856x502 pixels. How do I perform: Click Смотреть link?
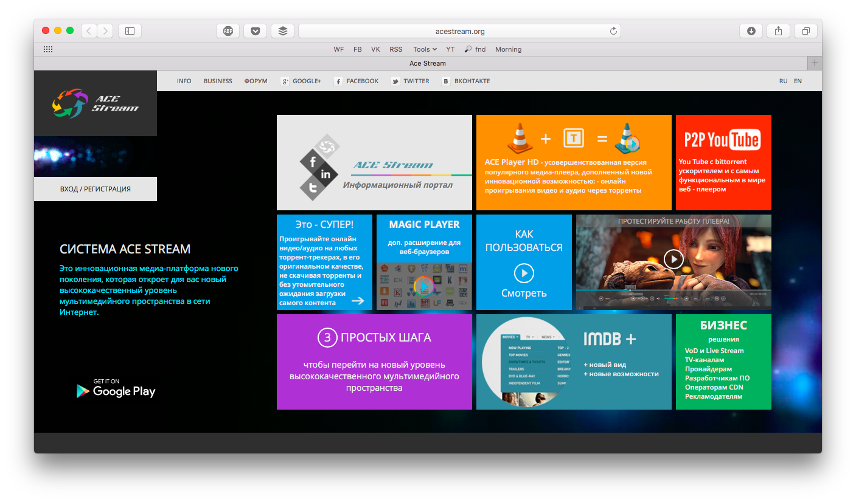(524, 293)
